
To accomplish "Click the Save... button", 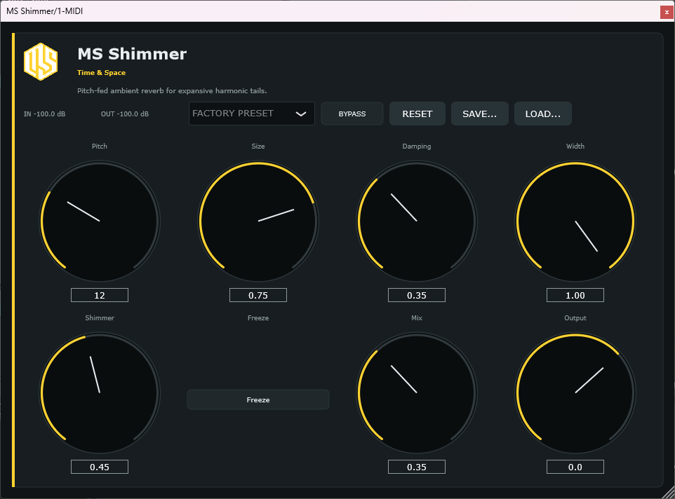I will (x=479, y=114).
